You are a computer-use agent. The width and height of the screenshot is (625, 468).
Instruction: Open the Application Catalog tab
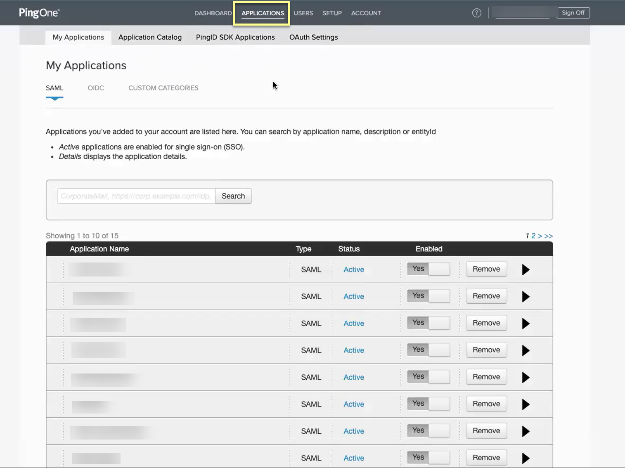(x=150, y=37)
